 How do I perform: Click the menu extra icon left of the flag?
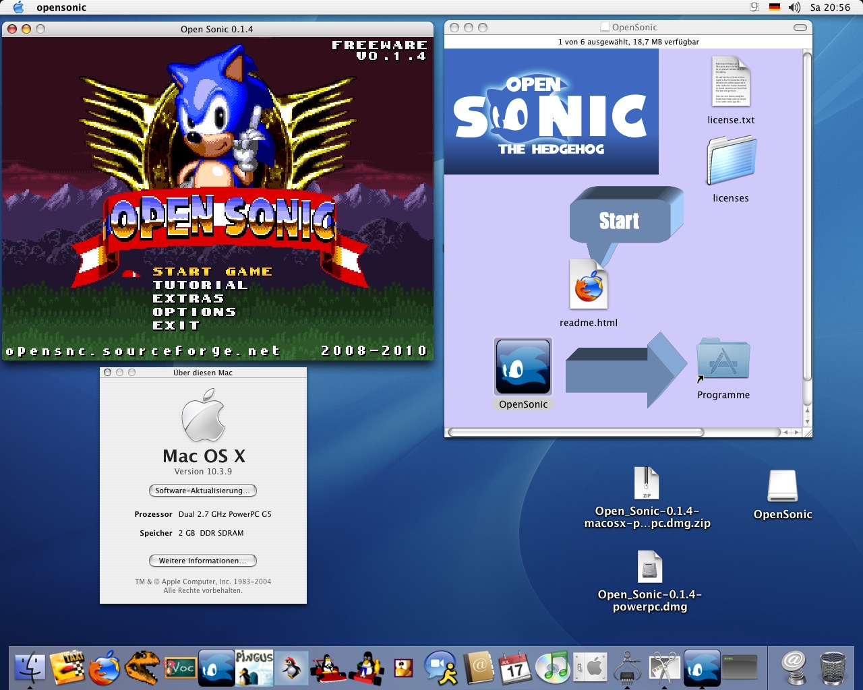(x=754, y=7)
